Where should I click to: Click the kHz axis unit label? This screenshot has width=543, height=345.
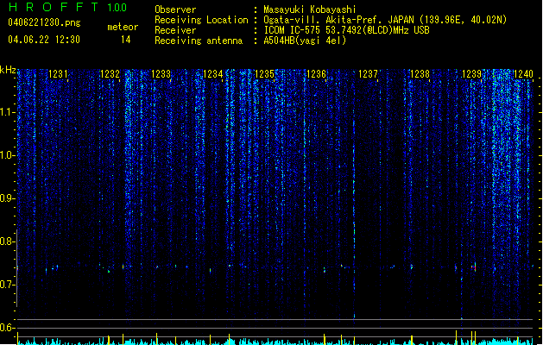coord(8,70)
